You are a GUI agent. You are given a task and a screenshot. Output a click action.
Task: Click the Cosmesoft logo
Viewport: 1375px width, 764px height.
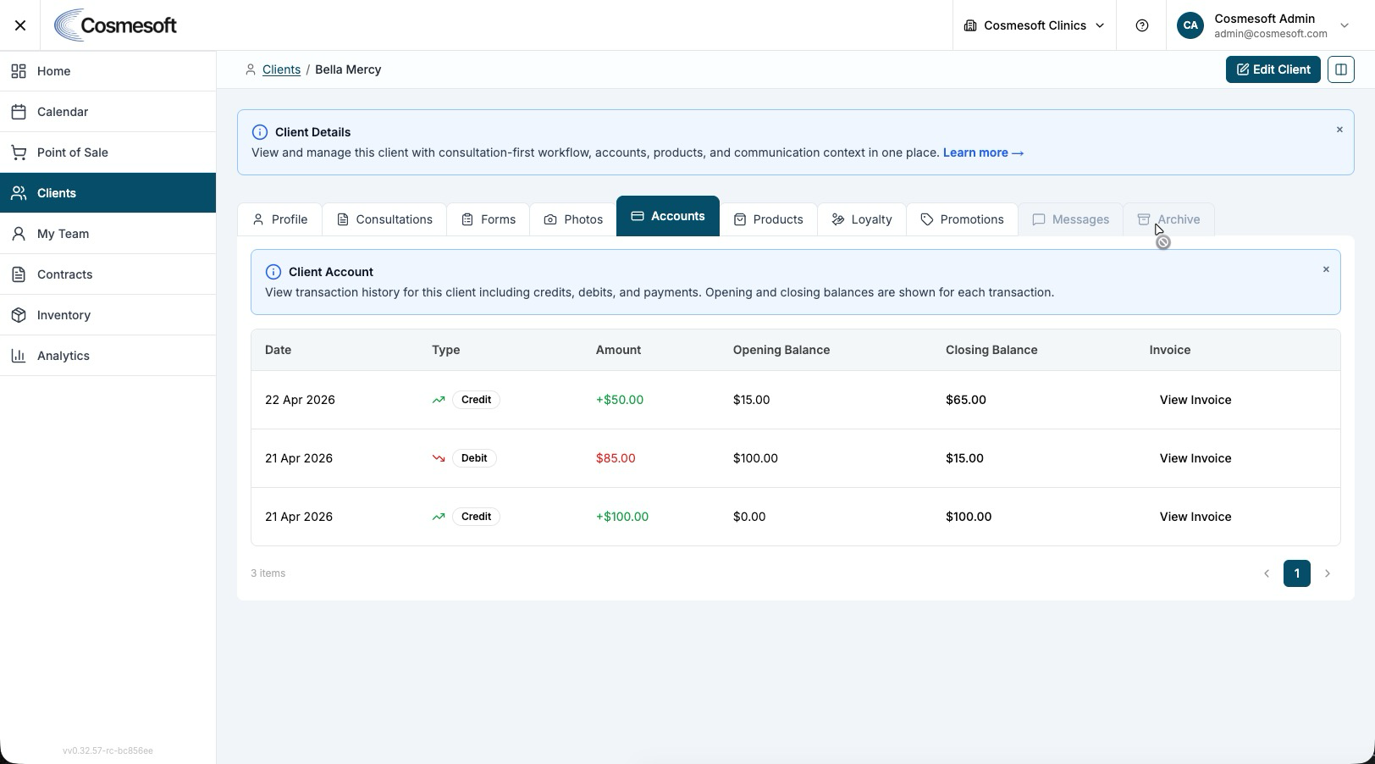(116, 25)
